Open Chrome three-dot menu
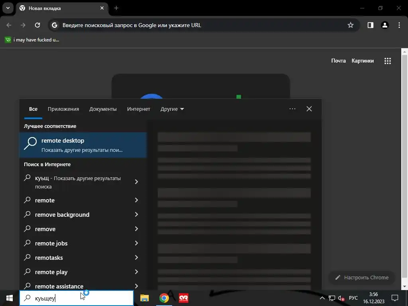 [x=399, y=25]
